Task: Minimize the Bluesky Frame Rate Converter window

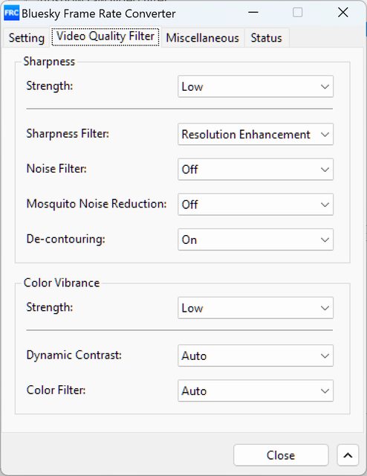Action: click(253, 13)
